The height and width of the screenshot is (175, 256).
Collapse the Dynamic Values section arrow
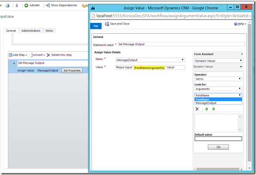click(x=241, y=66)
